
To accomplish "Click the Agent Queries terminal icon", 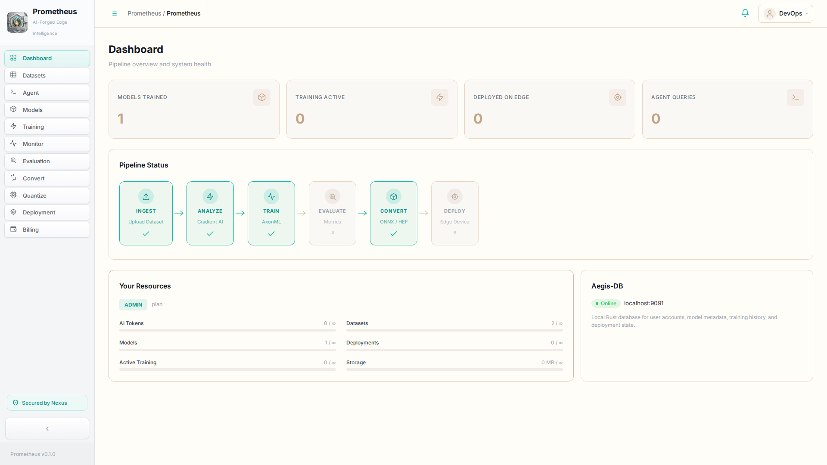I will point(795,97).
